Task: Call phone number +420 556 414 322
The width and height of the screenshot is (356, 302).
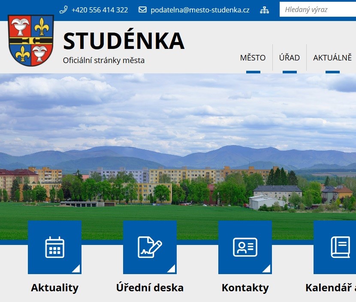Action: point(100,10)
